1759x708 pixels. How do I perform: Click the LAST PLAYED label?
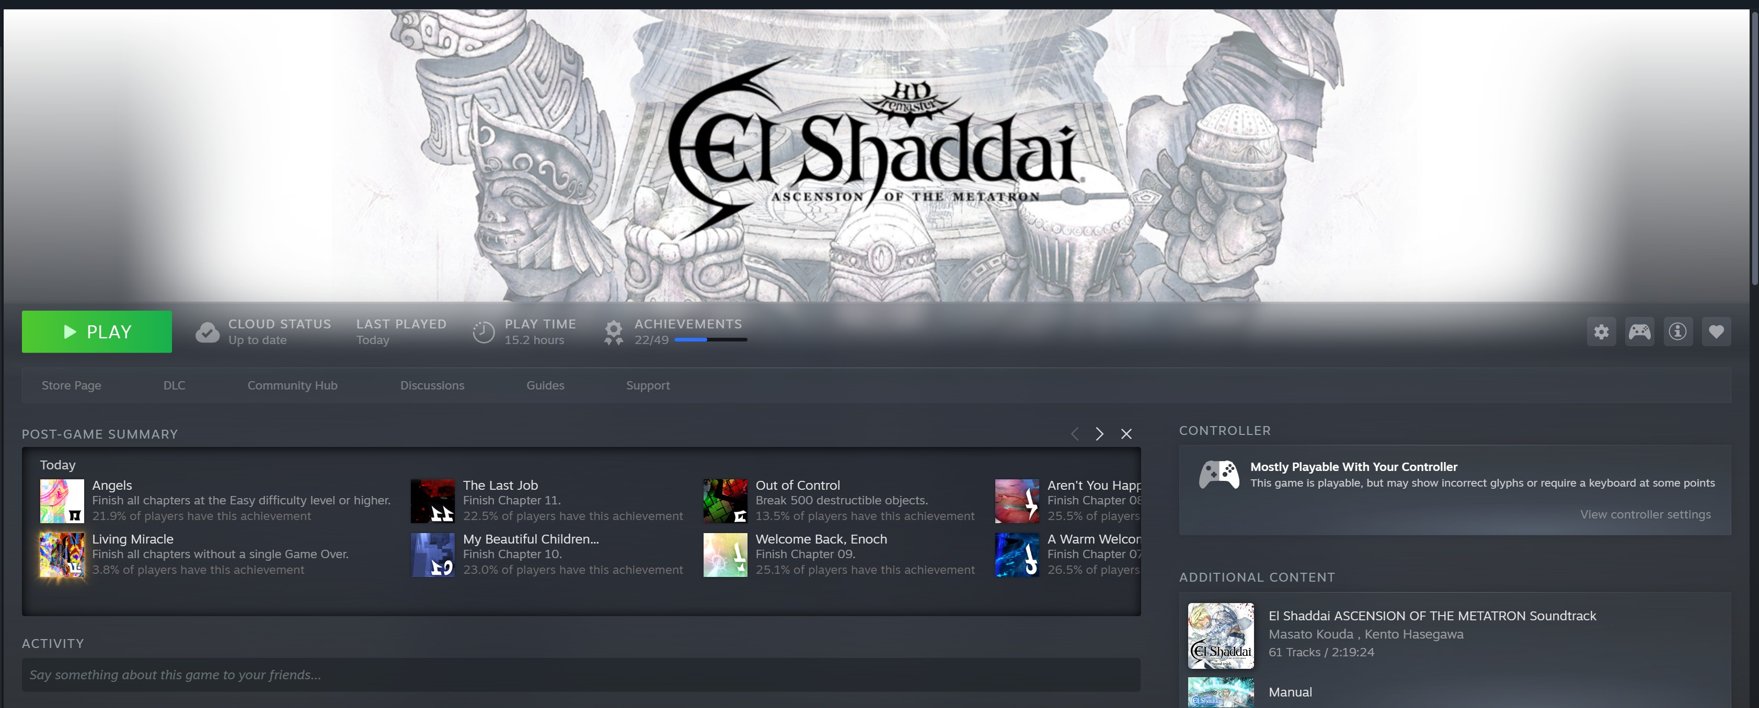pyautogui.click(x=401, y=324)
